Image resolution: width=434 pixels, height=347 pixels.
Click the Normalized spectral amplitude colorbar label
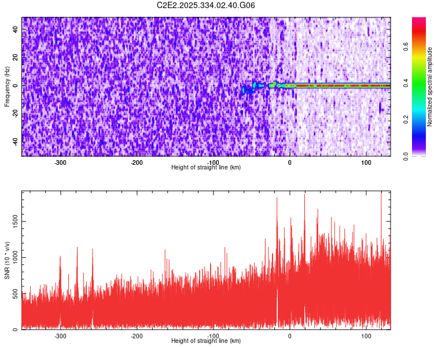(430, 87)
